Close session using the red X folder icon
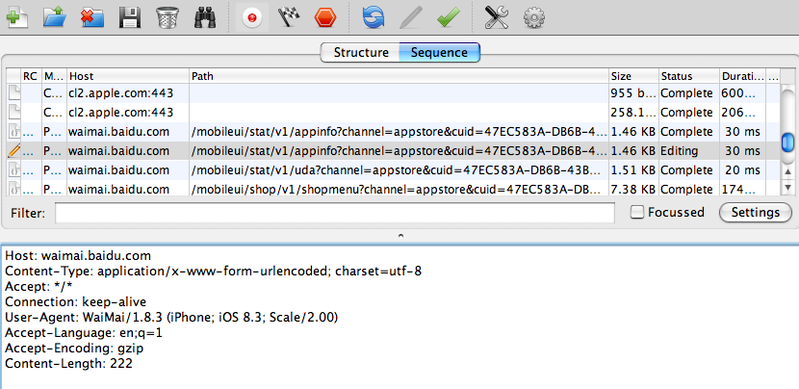Screen dimensions: 799x389 pyautogui.click(x=92, y=18)
